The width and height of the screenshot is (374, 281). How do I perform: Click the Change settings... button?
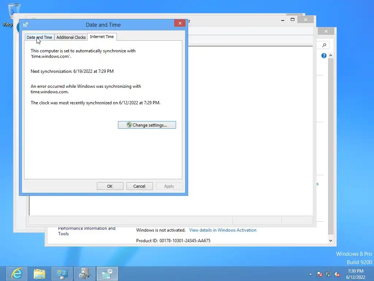[147, 125]
